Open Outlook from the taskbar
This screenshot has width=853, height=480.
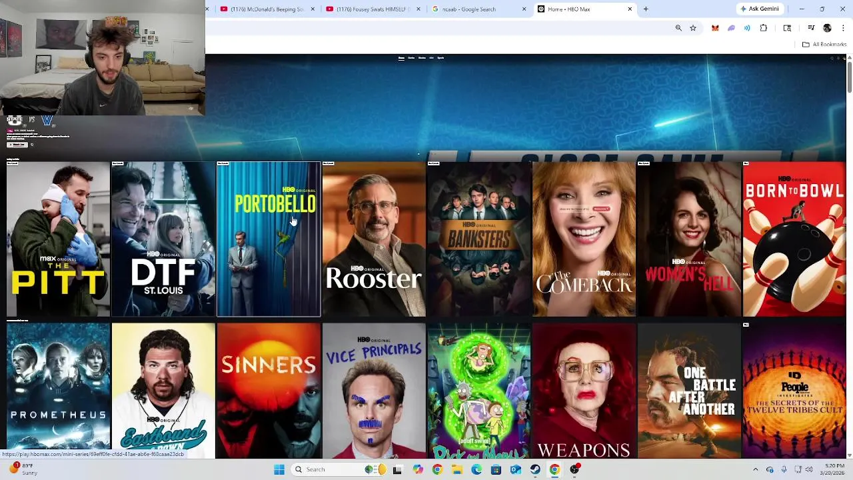[x=515, y=469]
